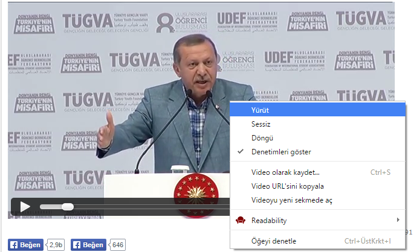Click the Facebook Beğen button showing 646

point(88,245)
